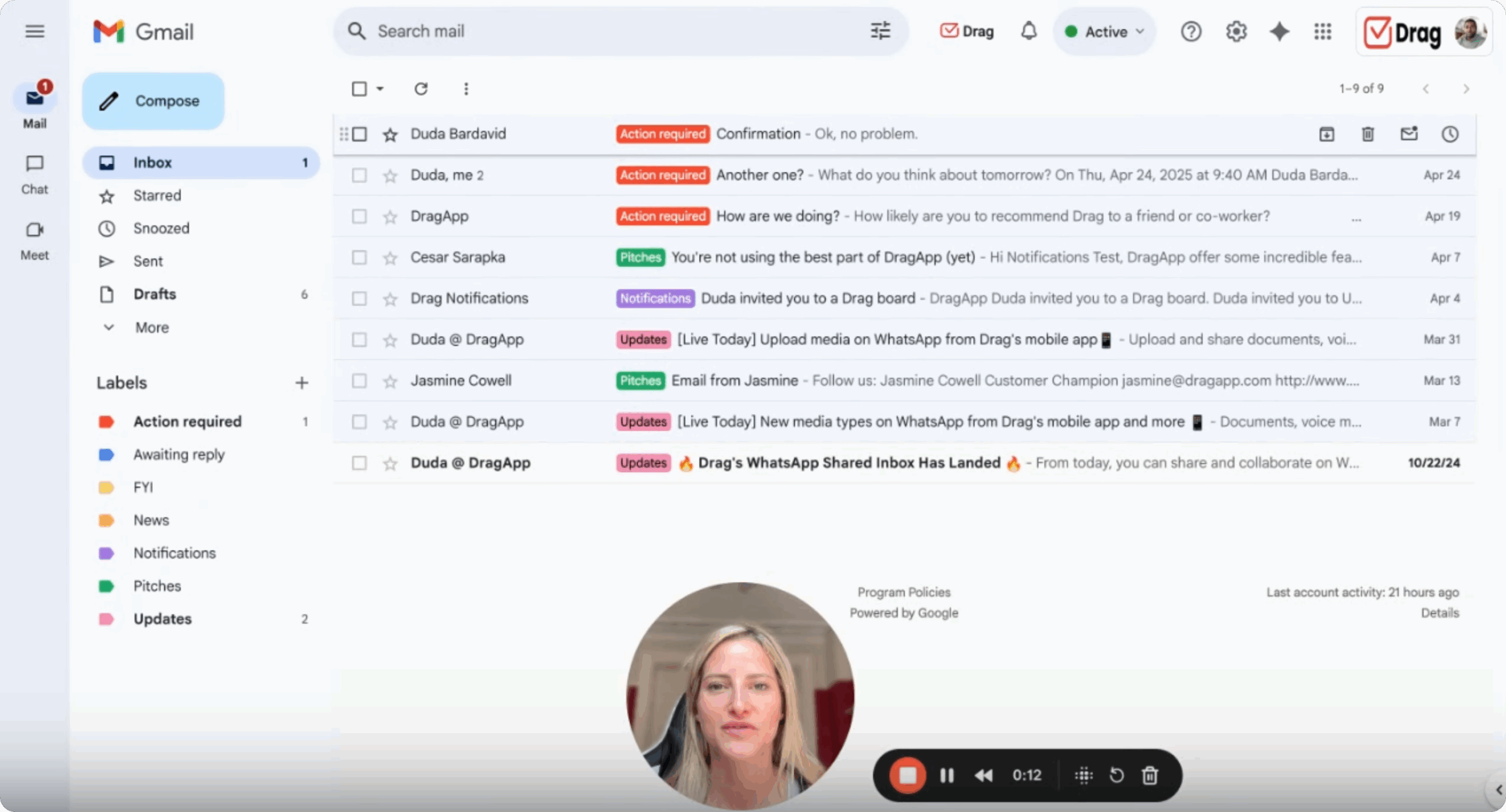Open the main menu hamburger icon
This screenshot has width=1506, height=812.
pyautogui.click(x=35, y=31)
